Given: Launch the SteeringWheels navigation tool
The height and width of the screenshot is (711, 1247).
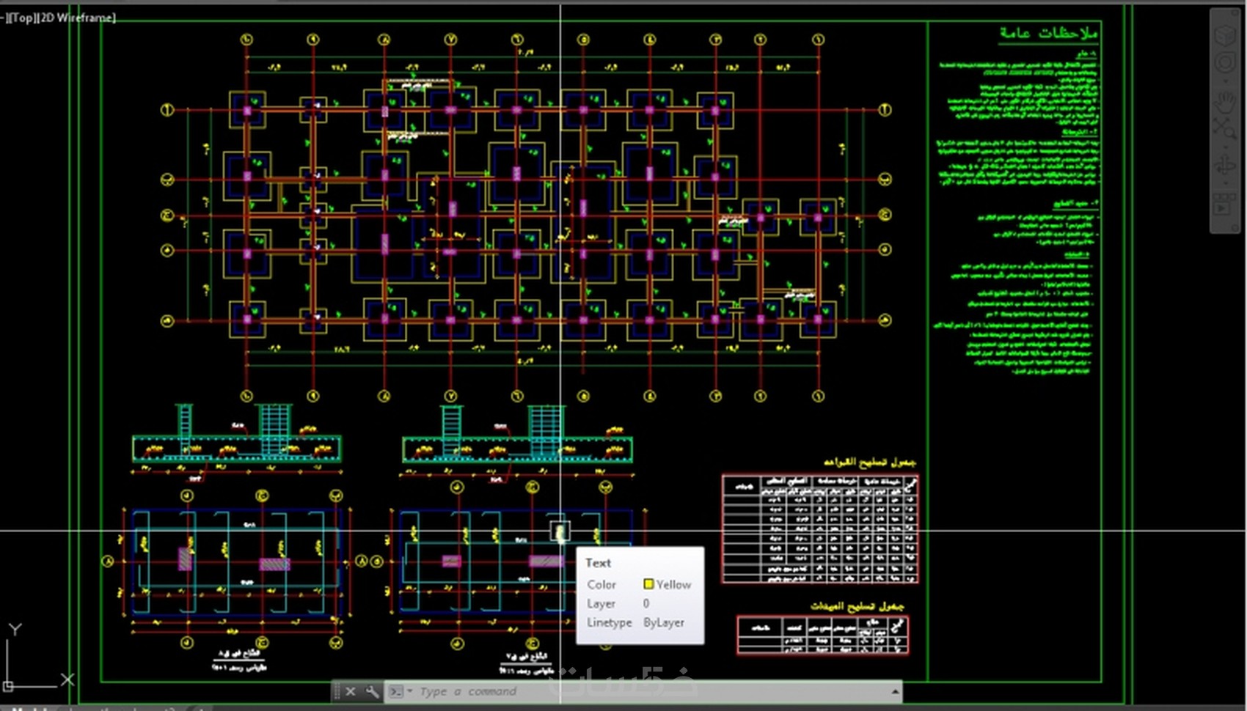Looking at the screenshot, I should [x=1225, y=62].
